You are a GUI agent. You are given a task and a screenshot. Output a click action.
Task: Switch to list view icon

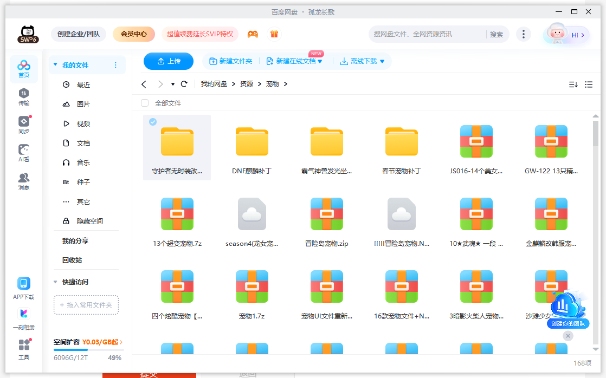coord(589,84)
